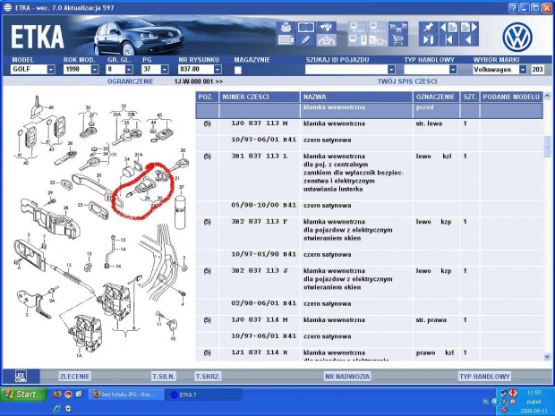The width and height of the screenshot is (555, 416).
Task: Go to previous page with left-arrow document icon
Action: (448, 28)
